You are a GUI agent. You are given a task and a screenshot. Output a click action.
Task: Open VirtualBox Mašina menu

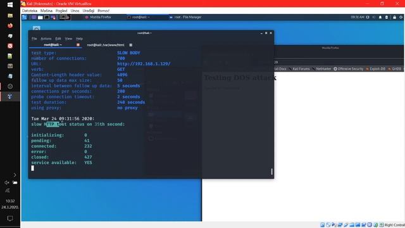tap(46, 11)
